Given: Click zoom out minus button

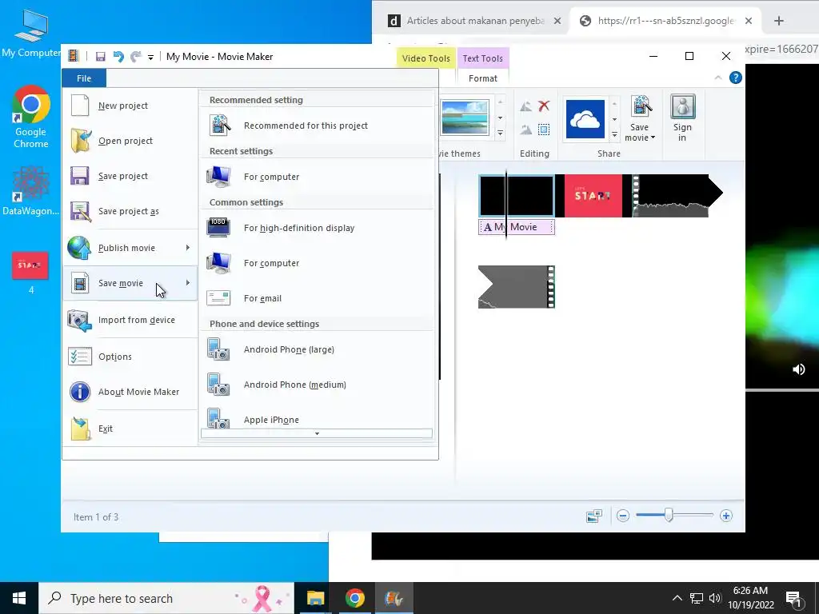Looking at the screenshot, I should point(622,516).
